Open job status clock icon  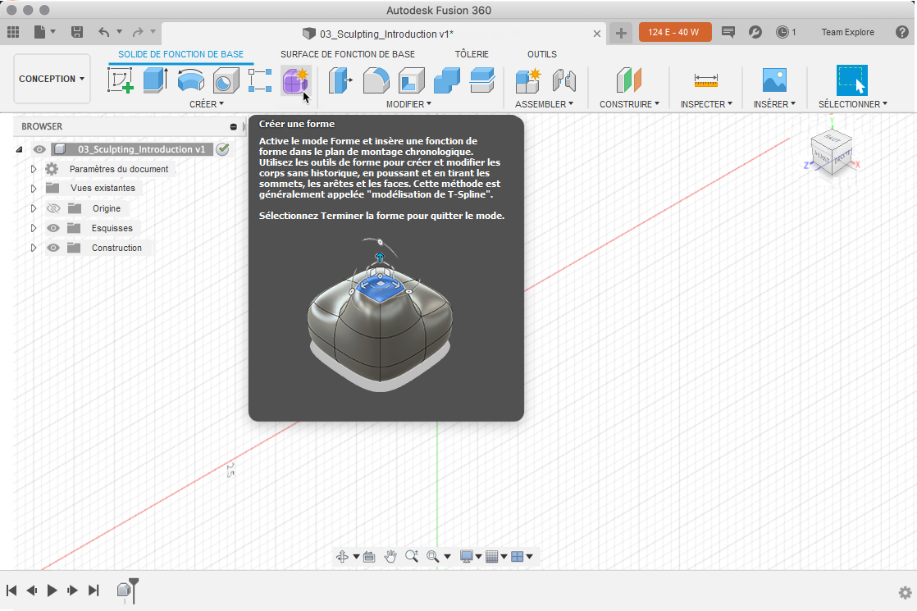point(782,32)
